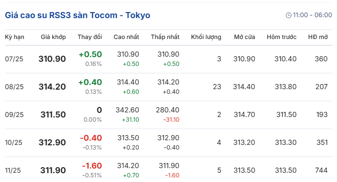
Task: Click the Hôm trước column header
Action: [x=282, y=37]
